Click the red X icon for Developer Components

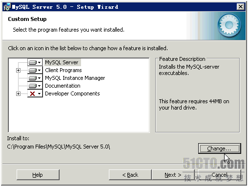point(33,93)
